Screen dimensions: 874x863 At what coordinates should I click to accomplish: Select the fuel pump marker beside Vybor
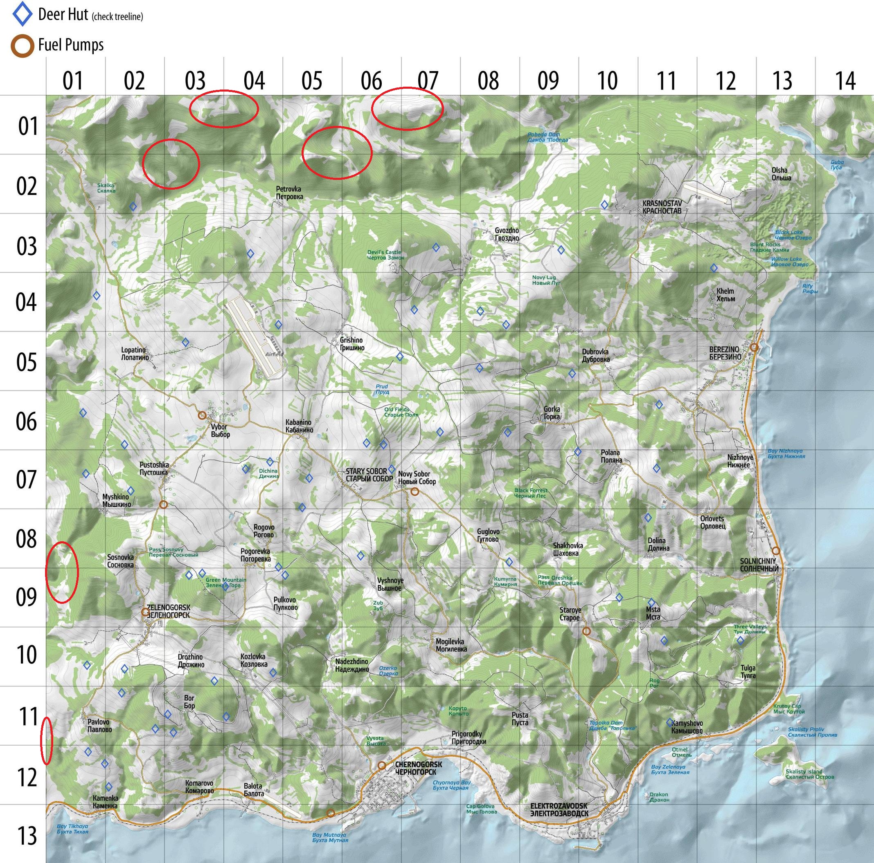click(202, 415)
